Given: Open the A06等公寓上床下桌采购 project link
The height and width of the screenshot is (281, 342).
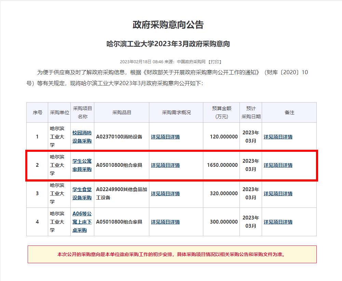Looking at the screenshot, I should pyautogui.click(x=82, y=222).
